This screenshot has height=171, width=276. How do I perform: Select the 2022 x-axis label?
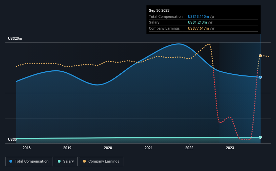coord(189,148)
